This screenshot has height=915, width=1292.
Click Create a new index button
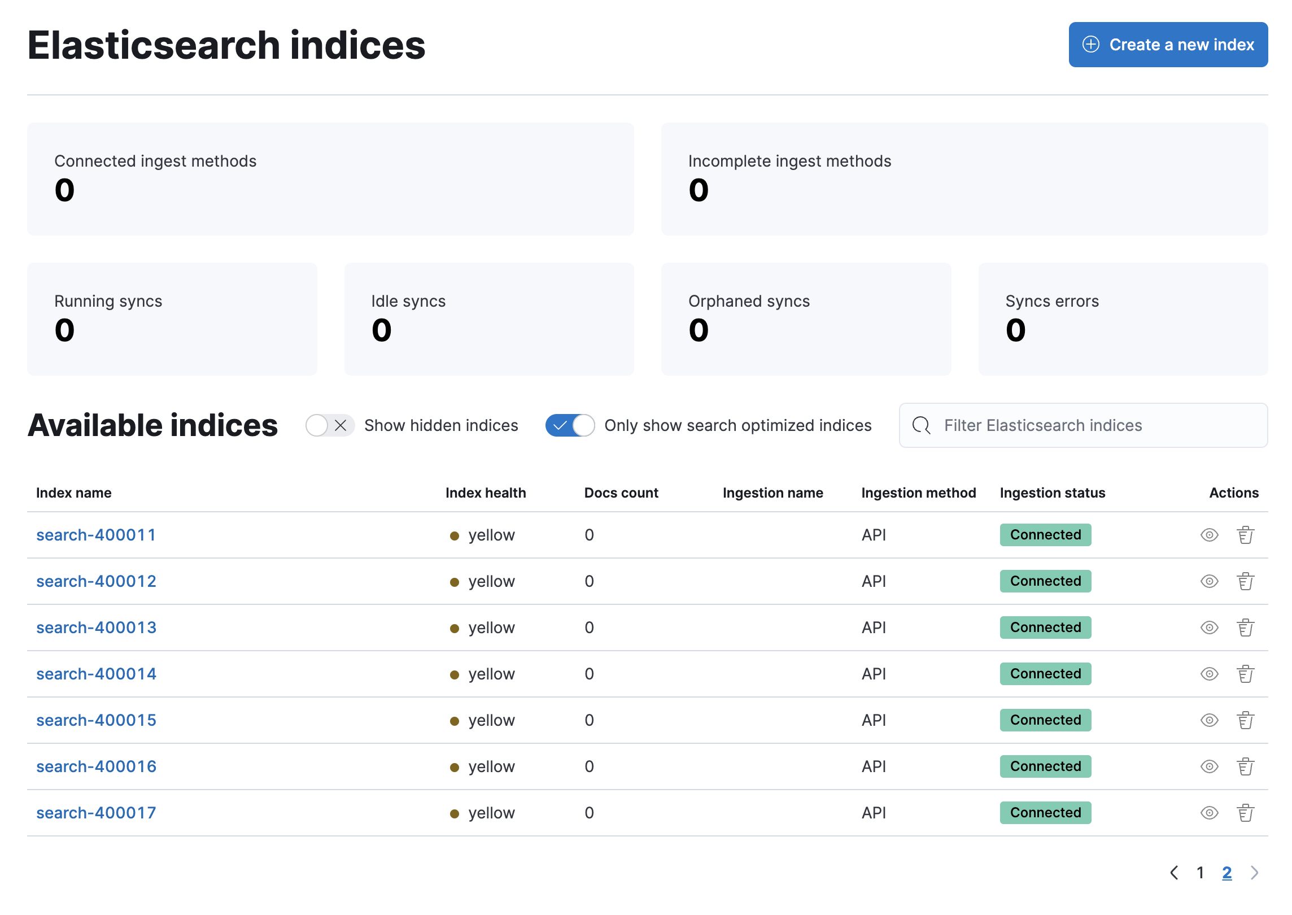coord(1168,45)
